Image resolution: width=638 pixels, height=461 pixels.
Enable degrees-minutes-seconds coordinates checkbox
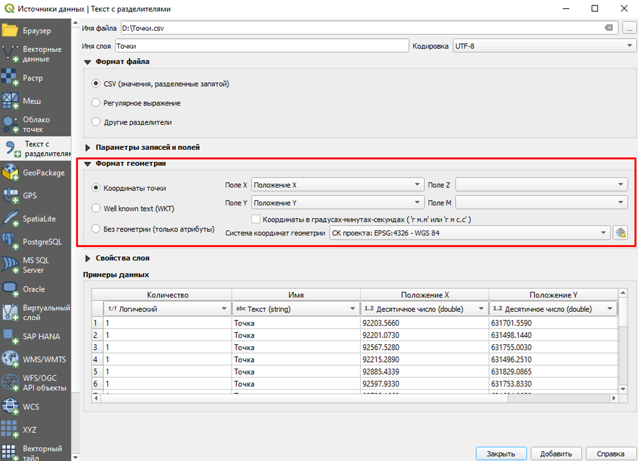click(256, 219)
